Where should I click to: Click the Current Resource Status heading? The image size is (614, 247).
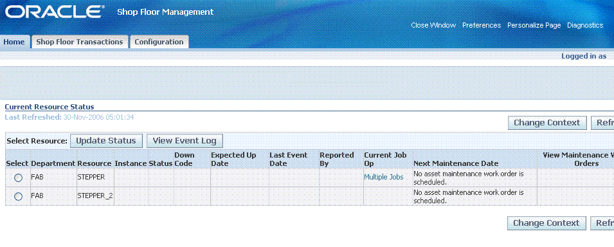50,107
